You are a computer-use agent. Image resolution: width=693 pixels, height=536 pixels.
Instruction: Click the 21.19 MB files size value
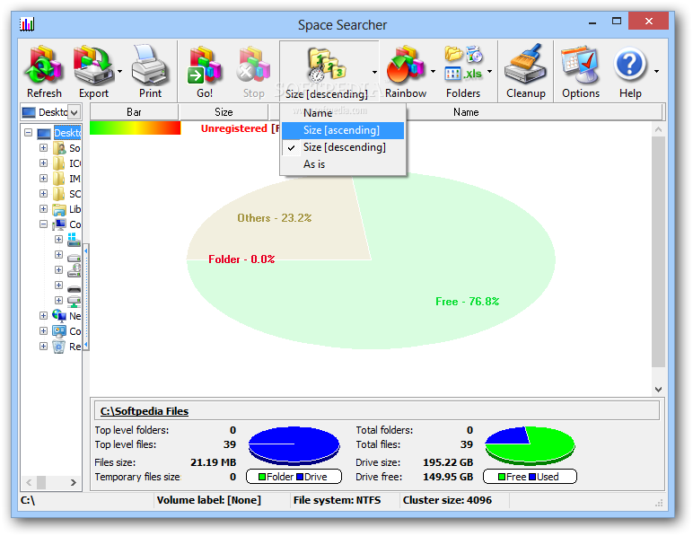(x=213, y=462)
